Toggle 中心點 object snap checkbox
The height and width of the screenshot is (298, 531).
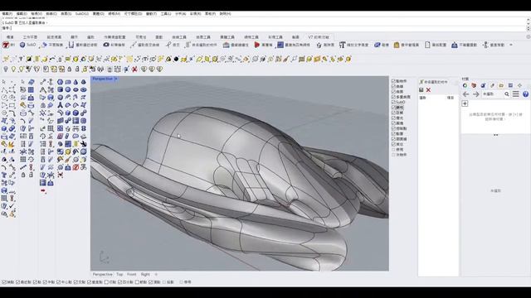59,282
